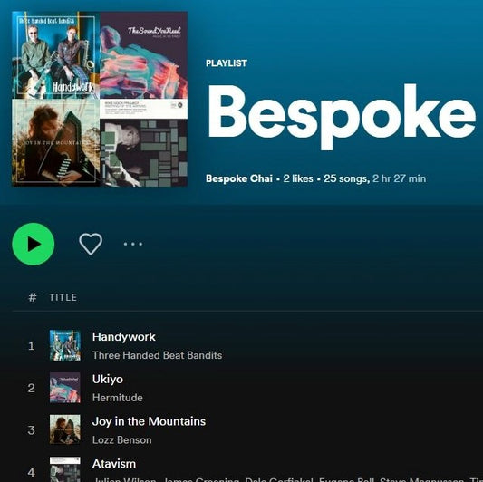Click the track number 1 index
The width and height of the screenshot is (483, 482).
(31, 345)
